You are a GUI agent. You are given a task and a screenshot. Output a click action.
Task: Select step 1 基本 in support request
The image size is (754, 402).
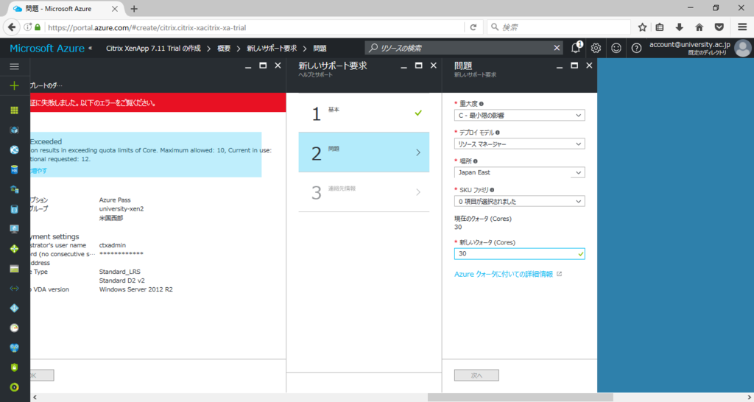pos(364,113)
